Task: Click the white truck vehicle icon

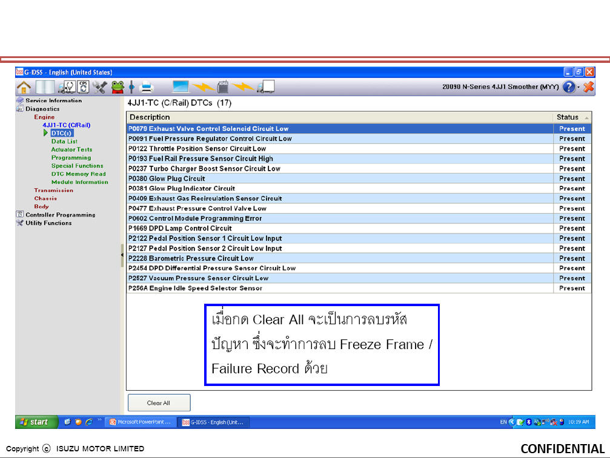Action: [266, 87]
